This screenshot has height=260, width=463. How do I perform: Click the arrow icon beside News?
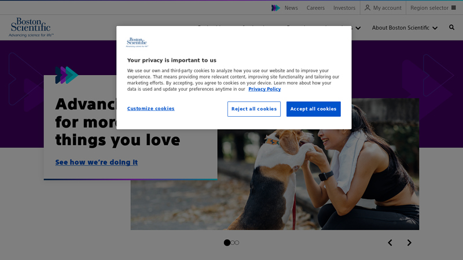pyautogui.click(x=275, y=8)
